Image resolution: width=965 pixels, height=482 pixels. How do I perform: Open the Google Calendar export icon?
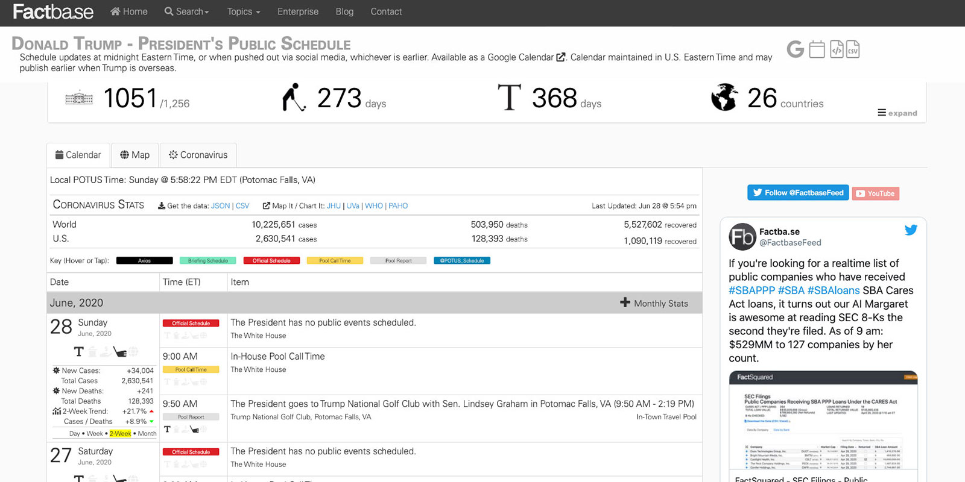point(796,49)
